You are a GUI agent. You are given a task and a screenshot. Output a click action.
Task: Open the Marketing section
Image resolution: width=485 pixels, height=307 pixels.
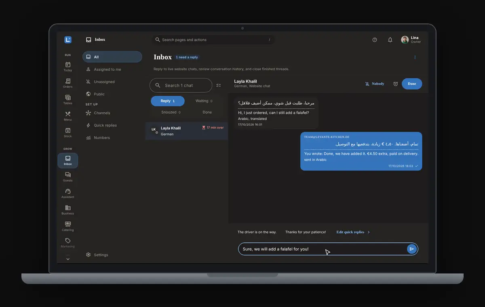(x=67, y=243)
